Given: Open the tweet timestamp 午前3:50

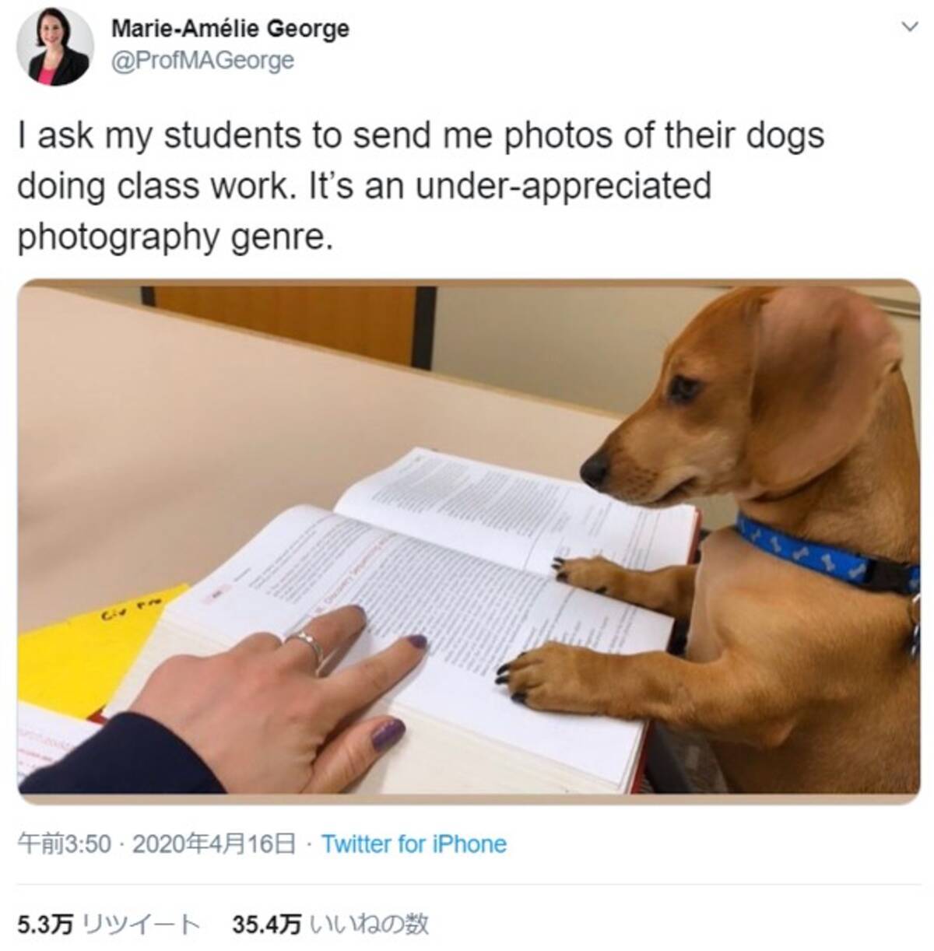Looking at the screenshot, I should [x=65, y=844].
